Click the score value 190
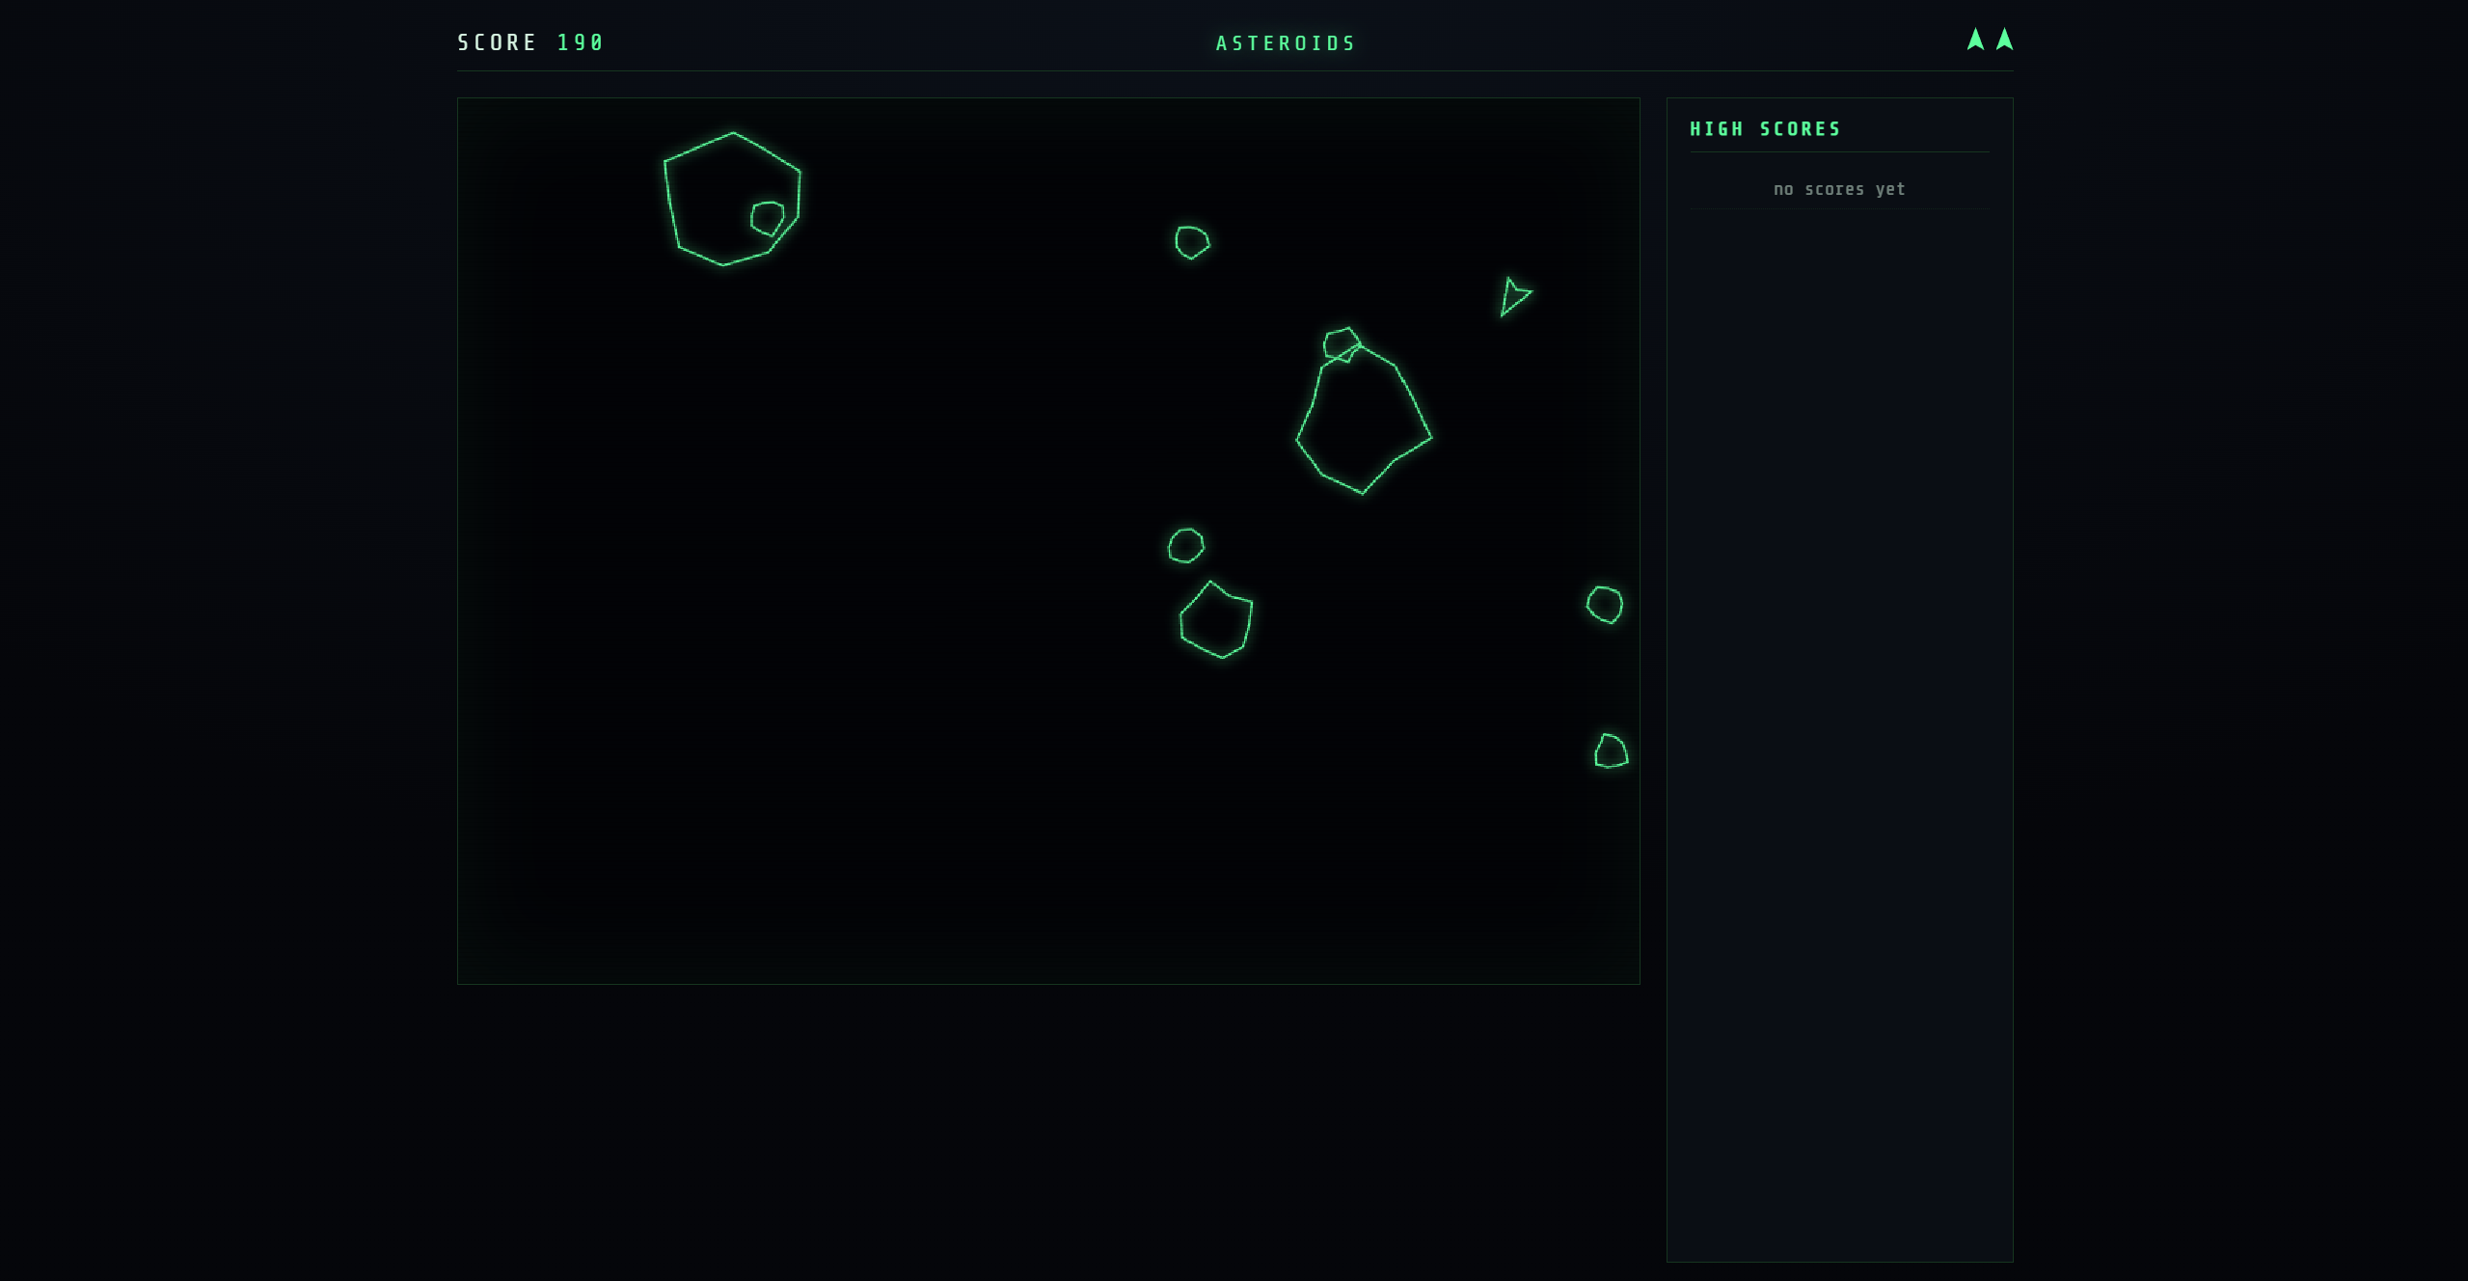This screenshot has height=1281, width=2468. click(x=581, y=42)
